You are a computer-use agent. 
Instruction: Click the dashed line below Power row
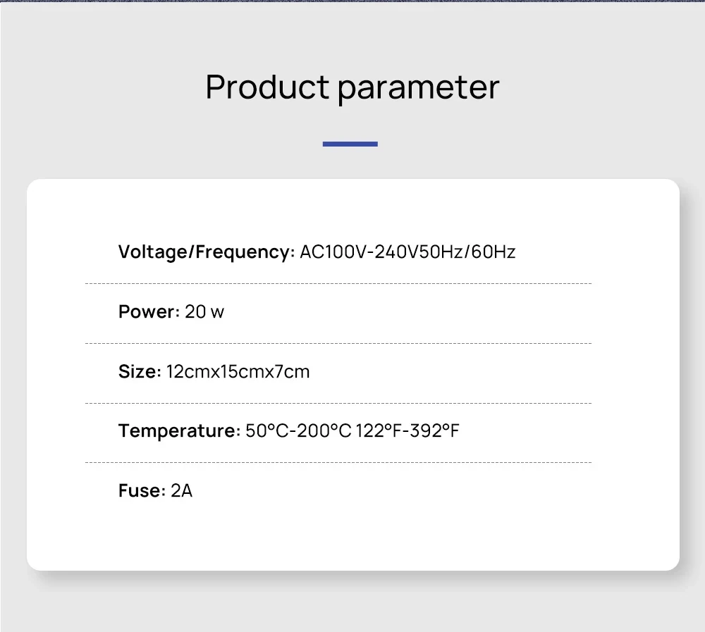(338, 343)
